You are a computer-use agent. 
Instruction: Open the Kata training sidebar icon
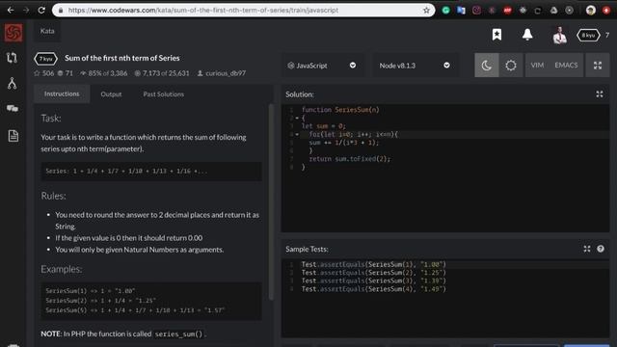pos(12,58)
